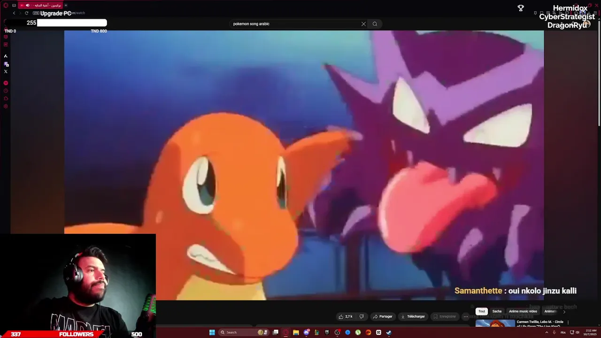Screen dimensions: 601x338
Task: Open X (Twitter) in the Opera sidebar
Action: (6, 71)
